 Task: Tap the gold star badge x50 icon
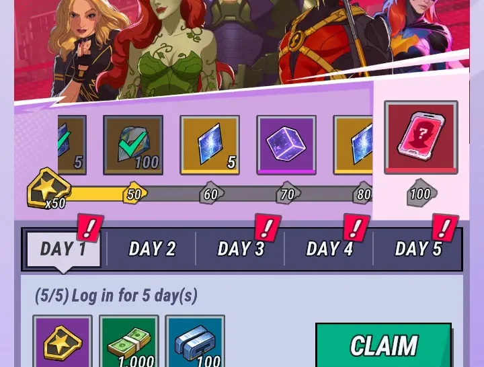[48, 188]
